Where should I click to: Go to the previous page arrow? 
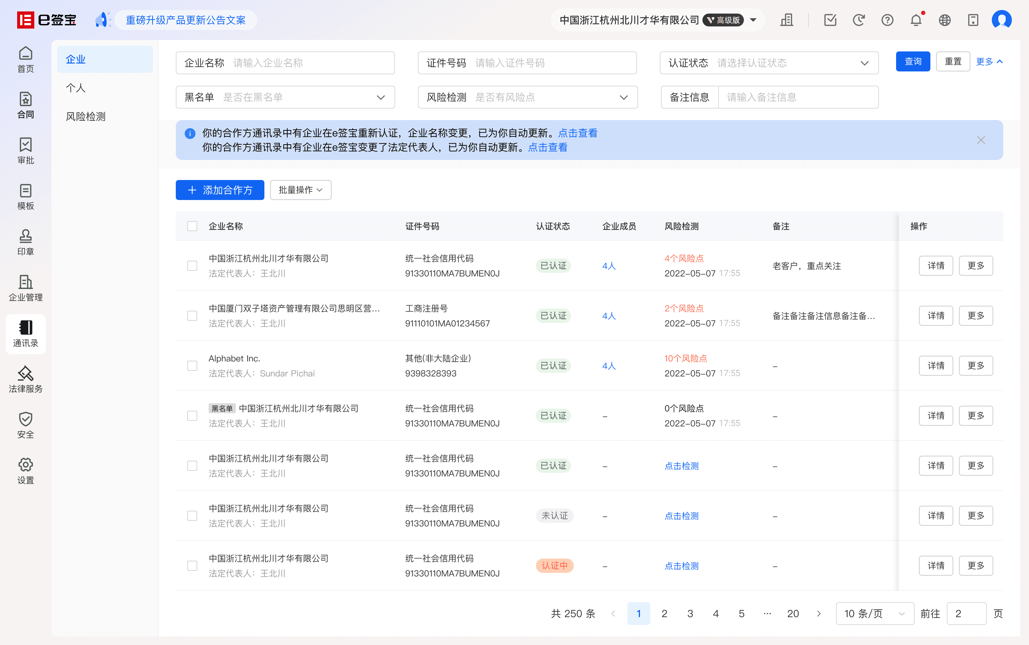click(613, 614)
